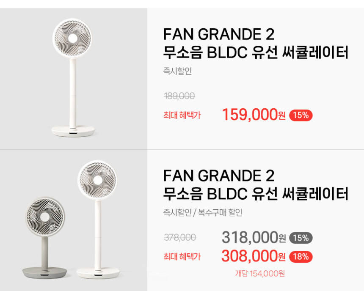Click the Korean subtitle under the single-fan product title

click(x=255, y=53)
